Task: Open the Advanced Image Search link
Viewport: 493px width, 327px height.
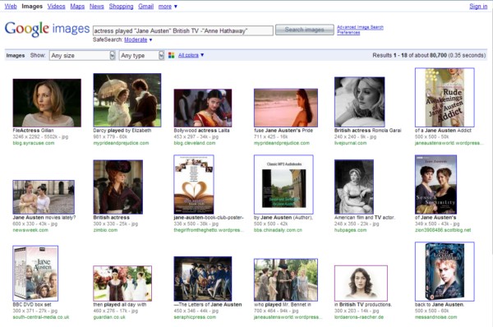Action: [x=360, y=27]
